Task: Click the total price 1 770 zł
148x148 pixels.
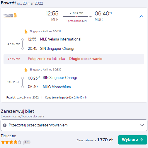Action: 105,140
